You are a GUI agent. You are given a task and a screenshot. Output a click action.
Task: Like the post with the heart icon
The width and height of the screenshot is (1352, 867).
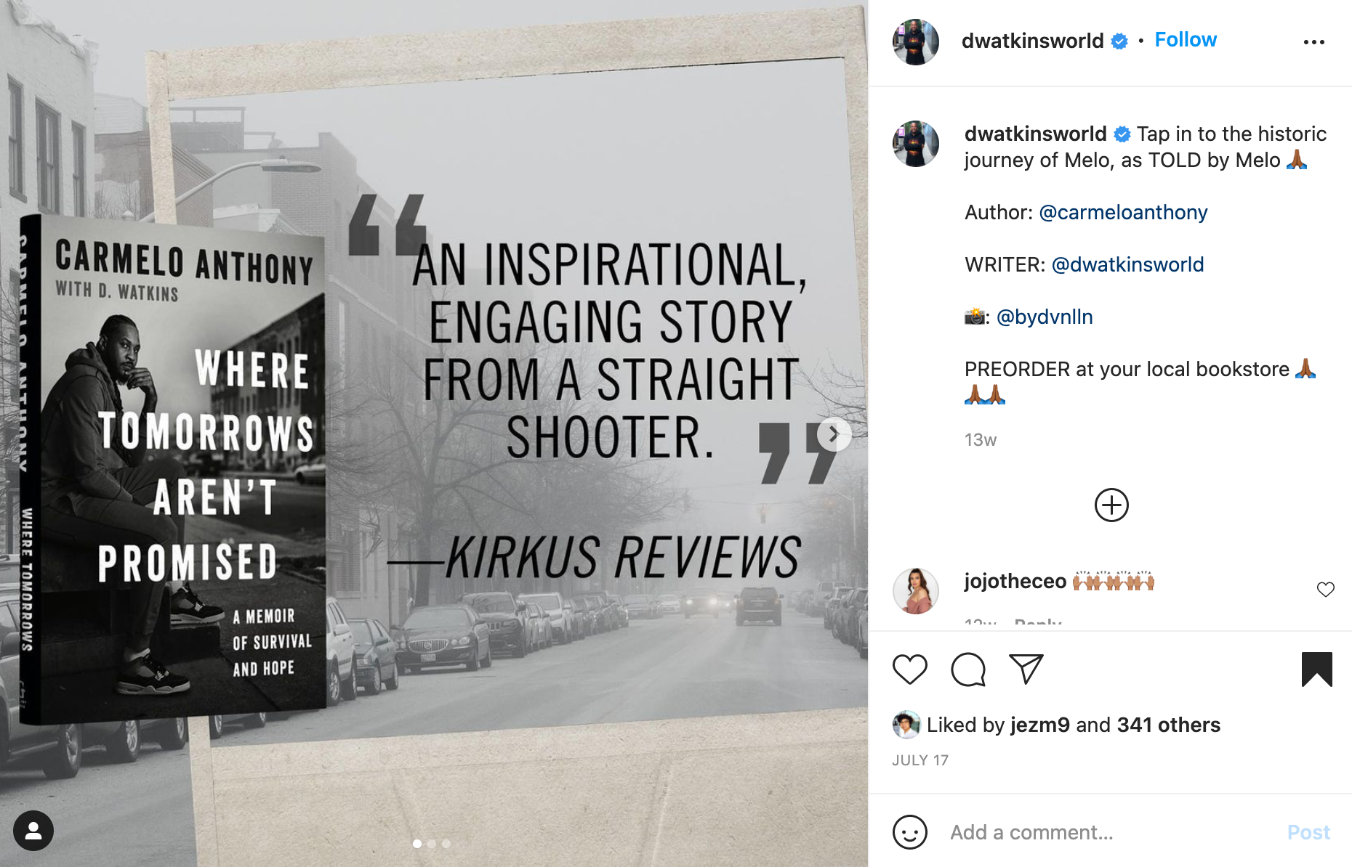pos(909,669)
